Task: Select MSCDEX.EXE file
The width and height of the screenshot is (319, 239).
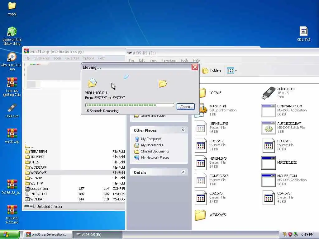Action: pyautogui.click(x=279, y=162)
